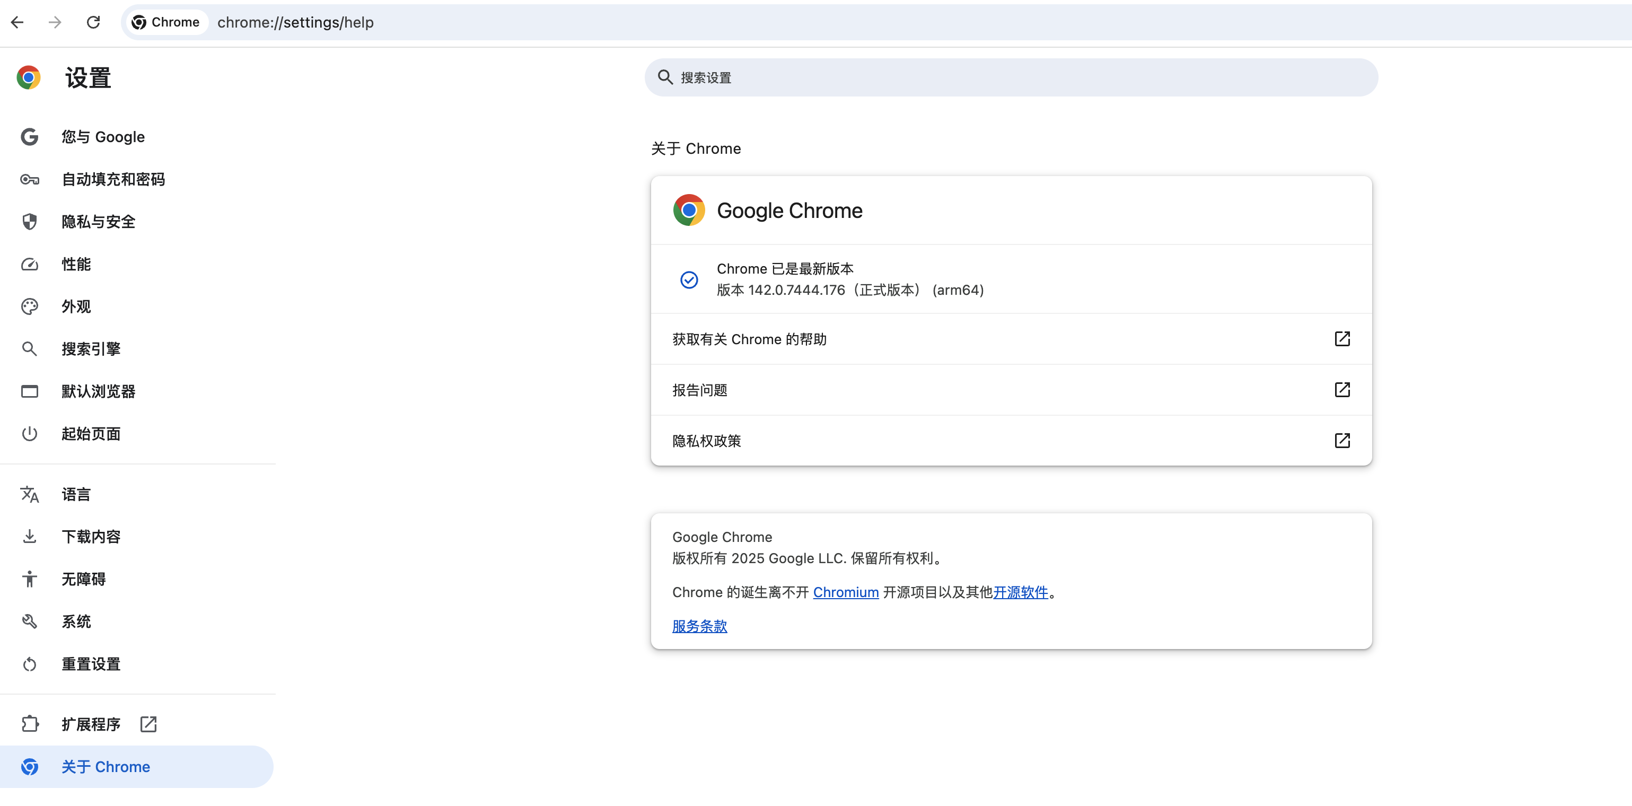The height and width of the screenshot is (806, 1632).
Task: Open the 服务条款 link
Action: [699, 626]
